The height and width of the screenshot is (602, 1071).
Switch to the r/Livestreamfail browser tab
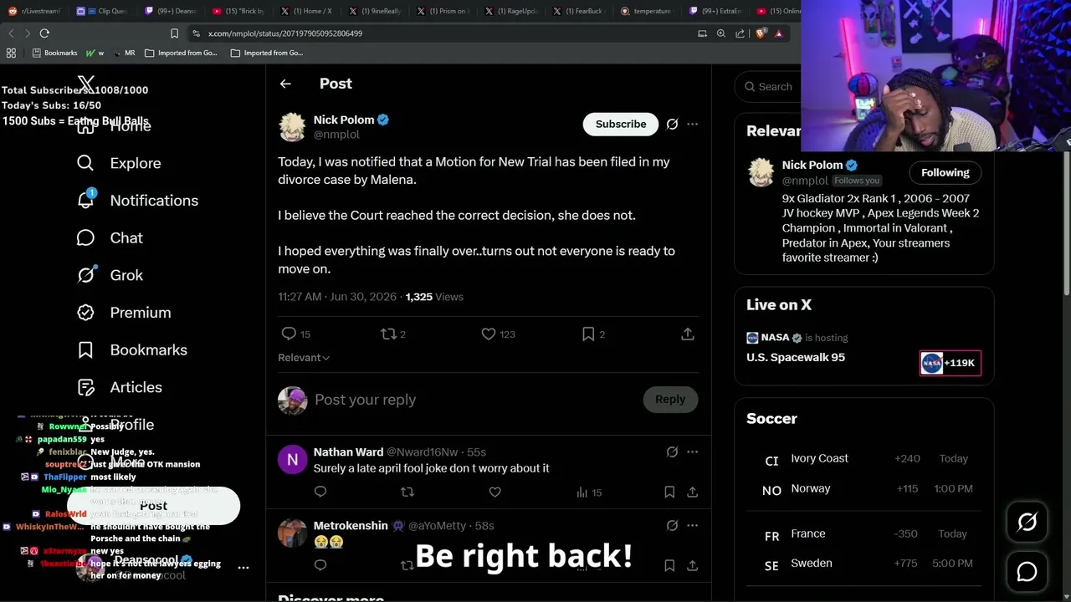tap(33, 11)
